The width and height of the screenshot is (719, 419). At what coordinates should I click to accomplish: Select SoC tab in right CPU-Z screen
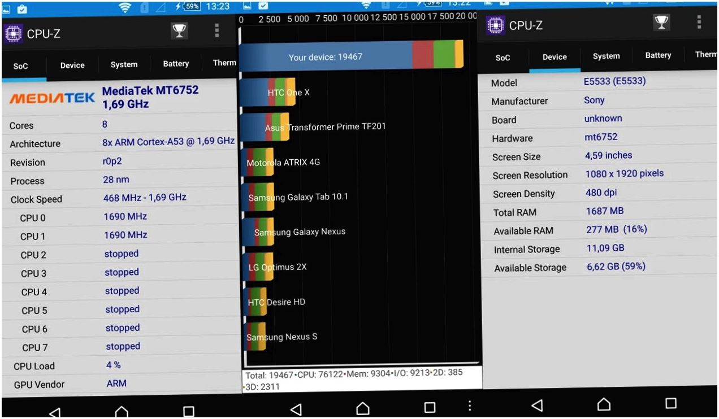[503, 58]
